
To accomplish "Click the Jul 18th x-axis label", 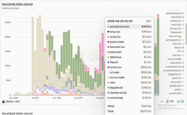I will click(57, 98).
